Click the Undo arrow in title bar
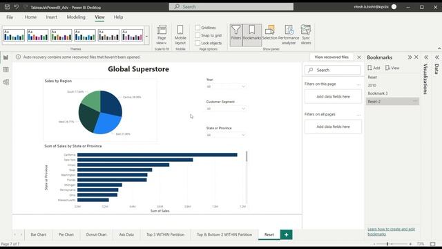The height and width of the screenshot is (249, 442). (17, 7)
